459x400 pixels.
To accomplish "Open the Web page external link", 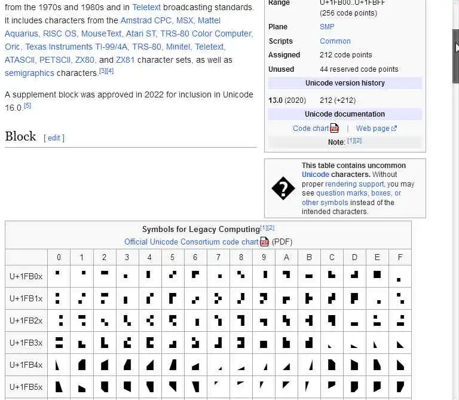I will [373, 129].
